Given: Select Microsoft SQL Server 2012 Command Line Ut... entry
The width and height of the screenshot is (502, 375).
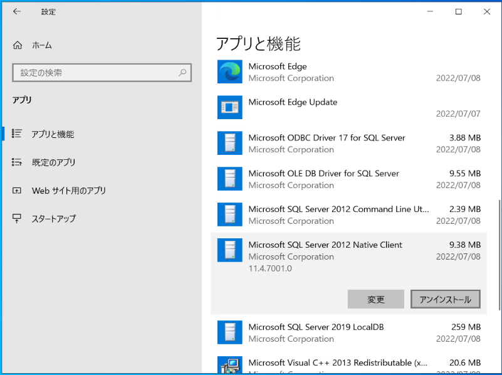Looking at the screenshot, I should point(338,209).
